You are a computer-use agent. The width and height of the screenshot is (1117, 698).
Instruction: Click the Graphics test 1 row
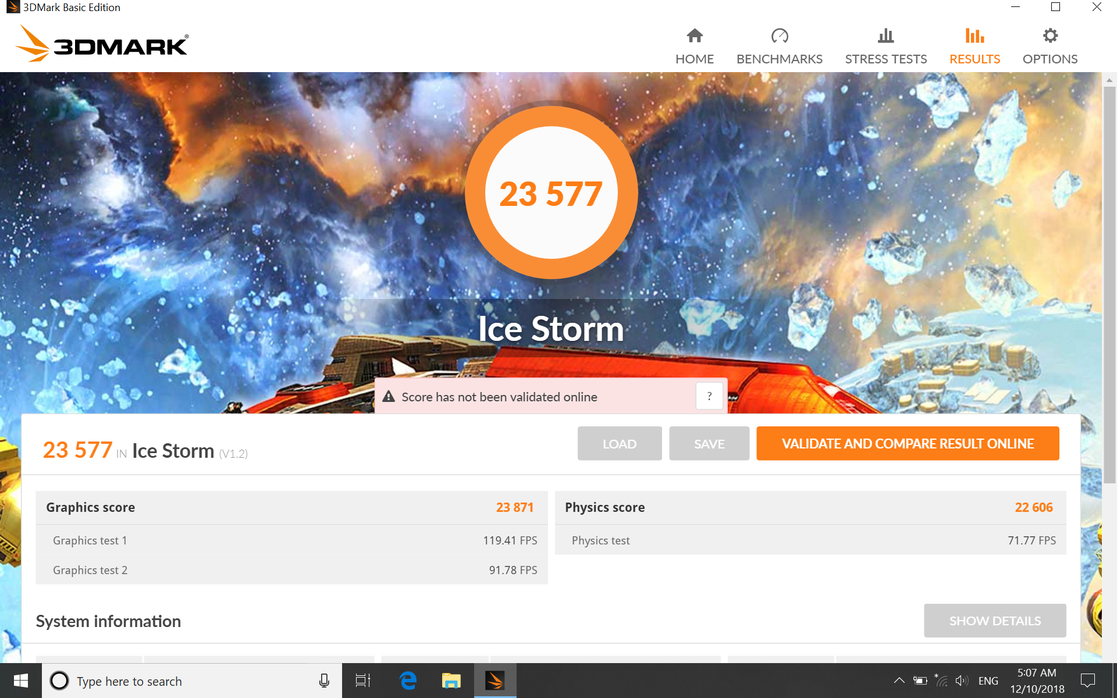291,540
